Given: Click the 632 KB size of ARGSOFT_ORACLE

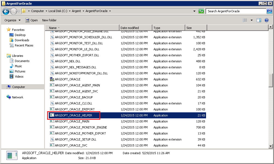Looking at the screenshot, I should tap(201, 79).
